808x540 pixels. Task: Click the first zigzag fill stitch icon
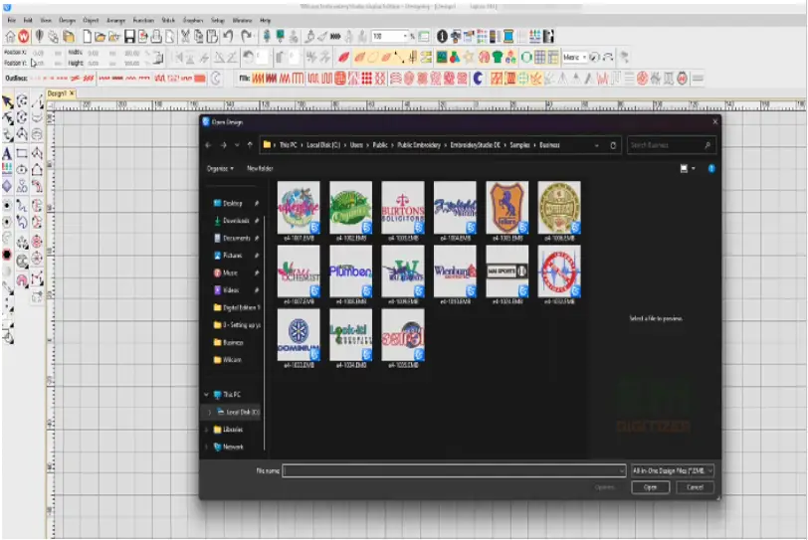tap(258, 79)
